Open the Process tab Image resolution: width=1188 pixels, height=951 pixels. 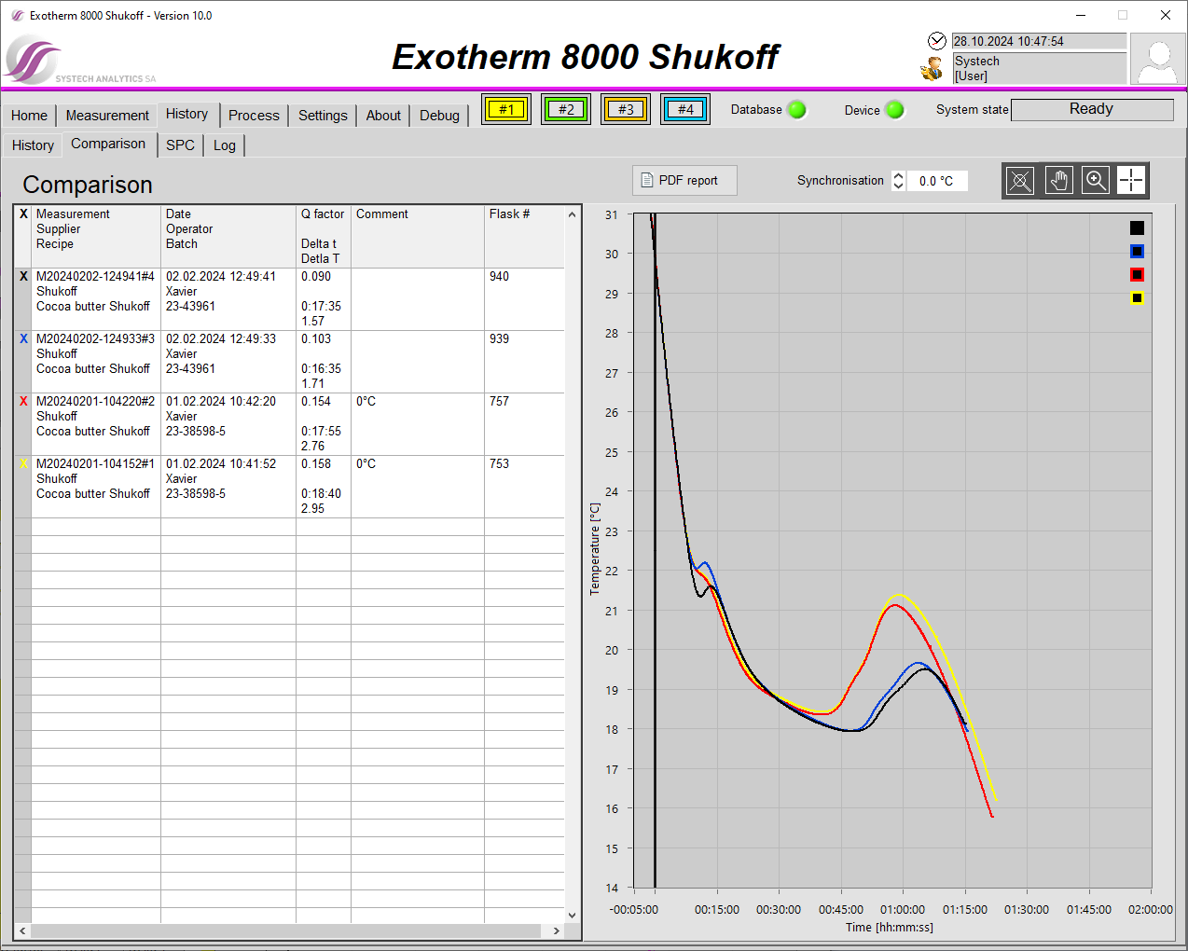[x=254, y=116]
